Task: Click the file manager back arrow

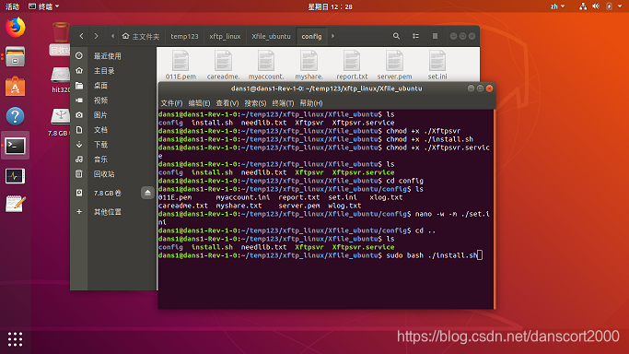Action: 81,36
